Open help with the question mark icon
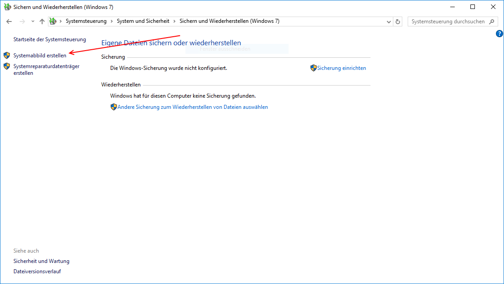The width and height of the screenshot is (504, 284). (499, 34)
